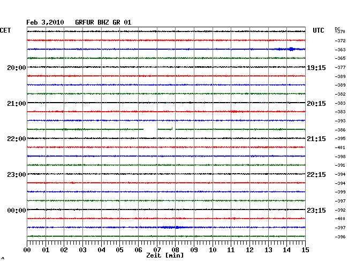Image resolution: width=348 pixels, height=264 pixels.
Task: Select minute tick label 14
Action: coord(287,250)
